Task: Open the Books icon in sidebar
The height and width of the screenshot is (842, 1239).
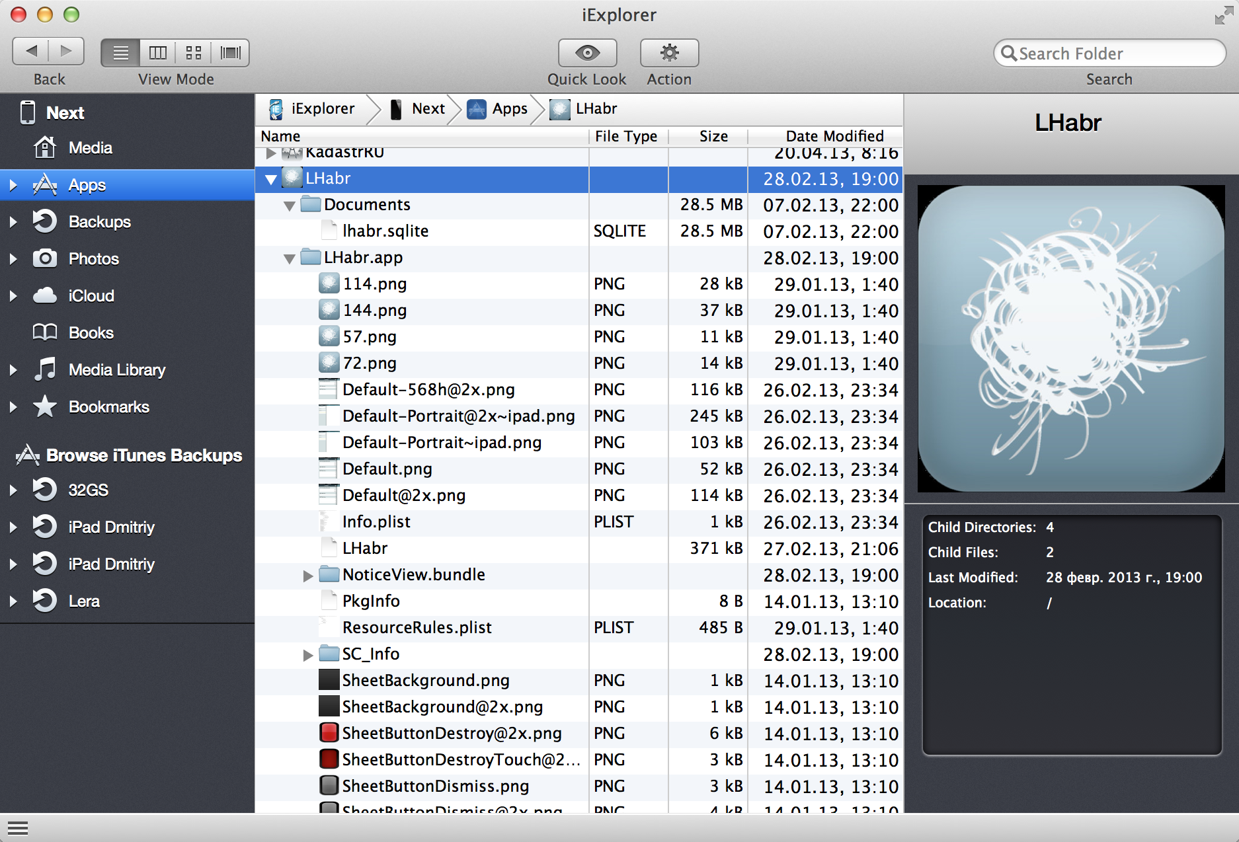Action: pyautogui.click(x=45, y=332)
